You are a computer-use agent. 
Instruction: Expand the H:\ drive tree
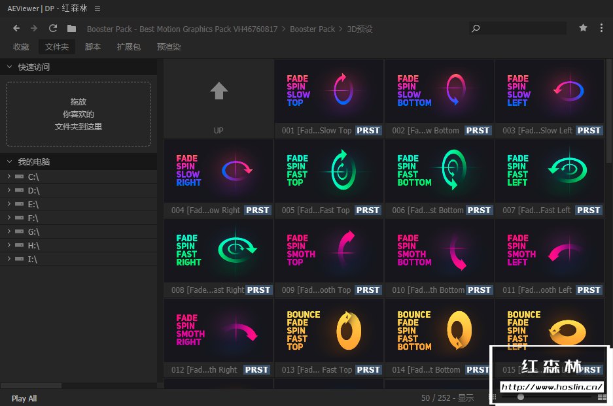click(9, 245)
